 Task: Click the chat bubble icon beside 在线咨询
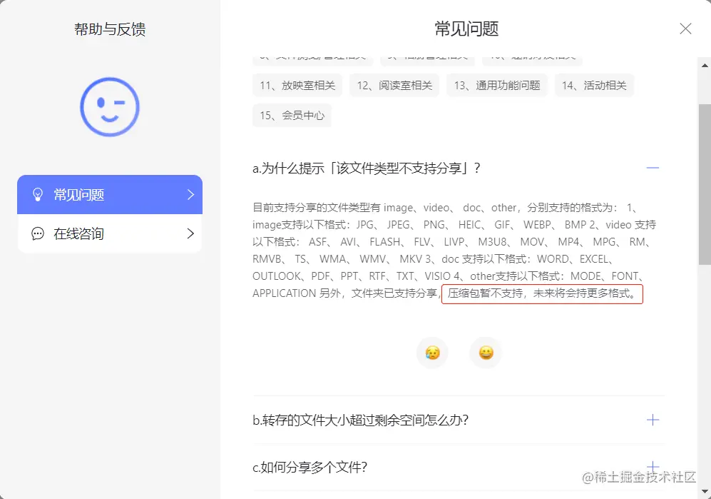(x=39, y=233)
